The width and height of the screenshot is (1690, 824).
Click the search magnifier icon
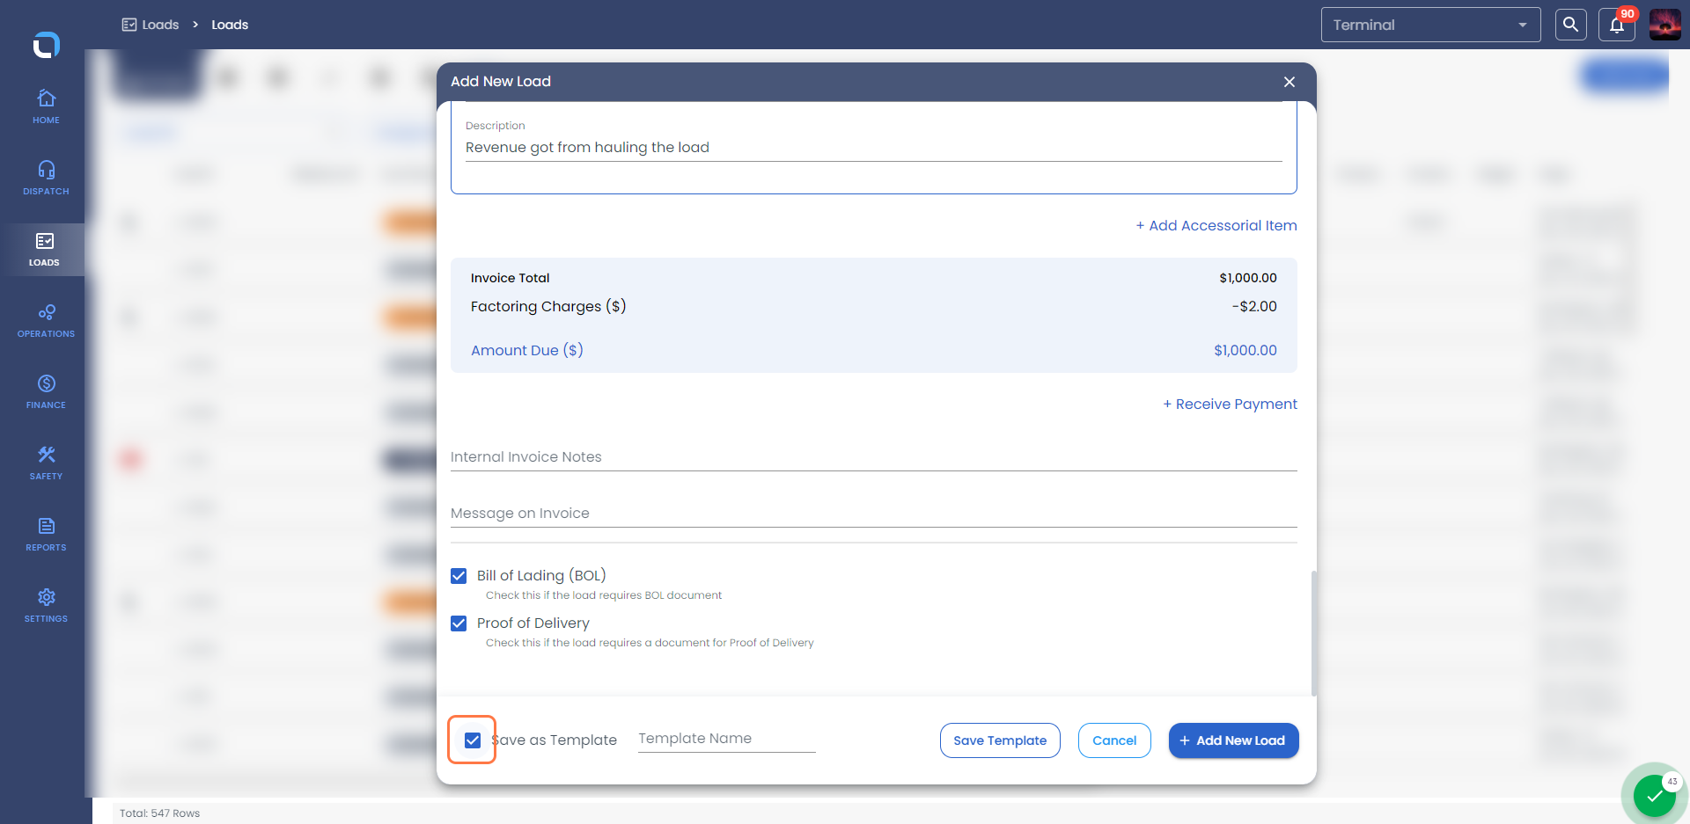(1570, 25)
